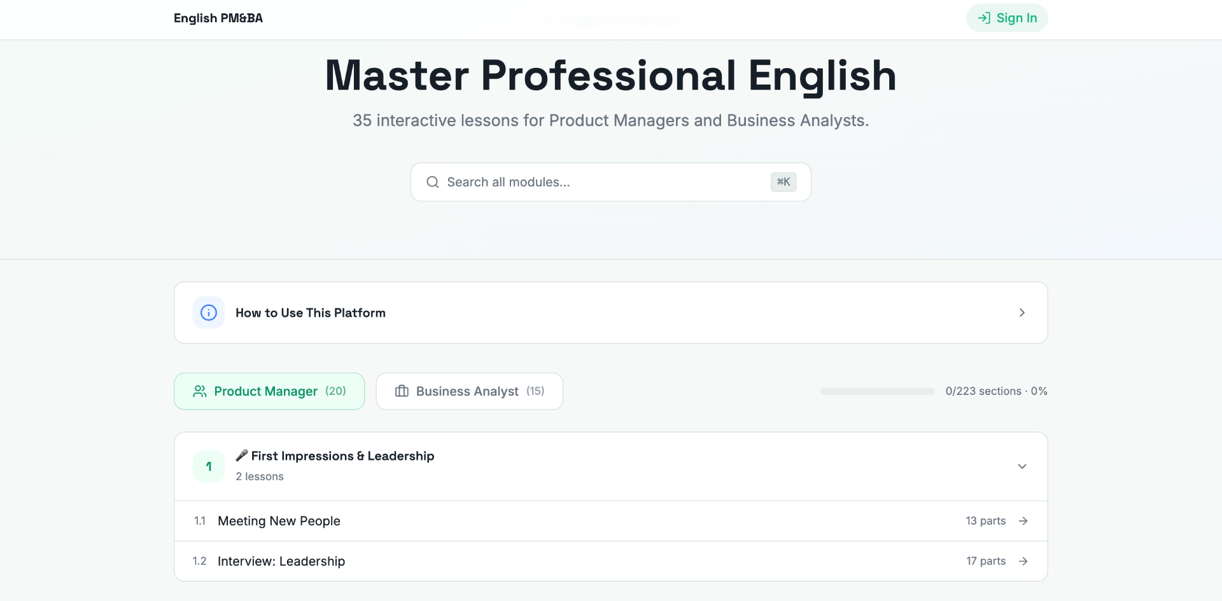Image resolution: width=1222 pixels, height=601 pixels.
Task: Click the sign-in arrow icon
Action: click(984, 18)
